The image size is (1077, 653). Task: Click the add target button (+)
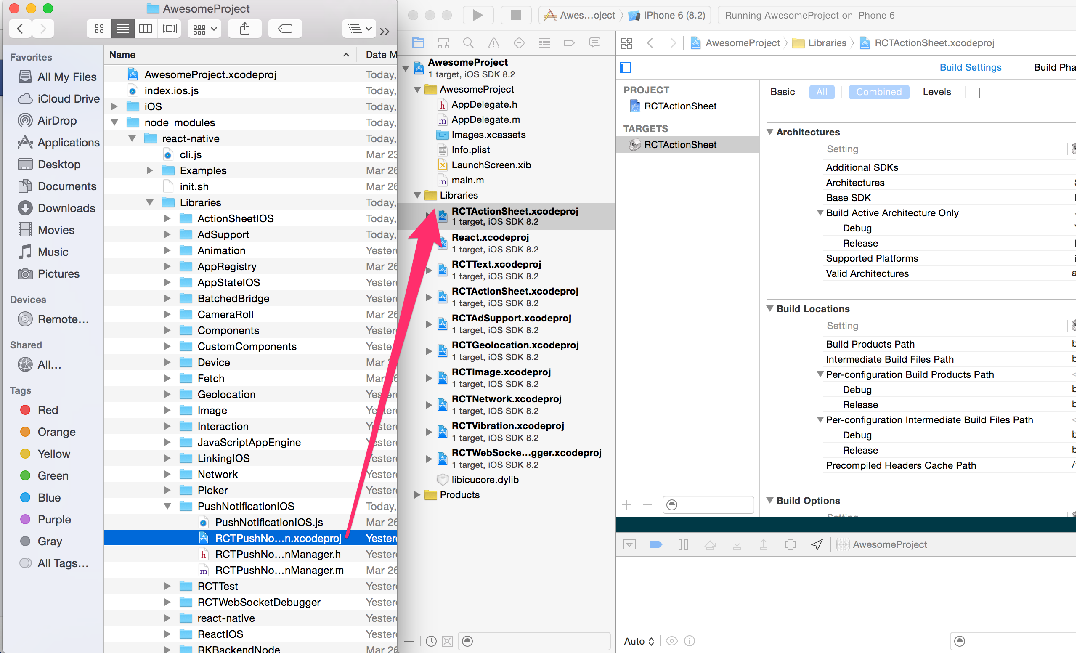(x=629, y=504)
